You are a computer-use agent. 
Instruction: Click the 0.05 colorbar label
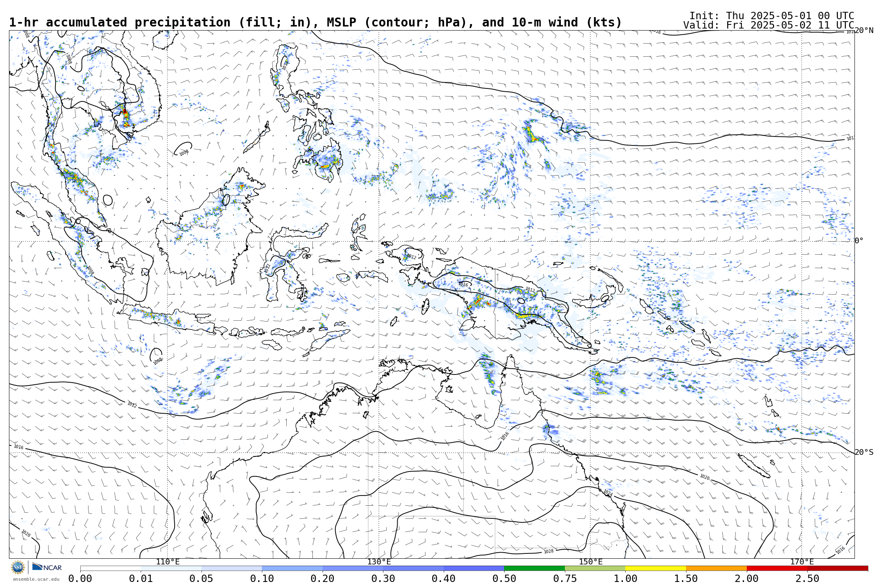(201, 579)
